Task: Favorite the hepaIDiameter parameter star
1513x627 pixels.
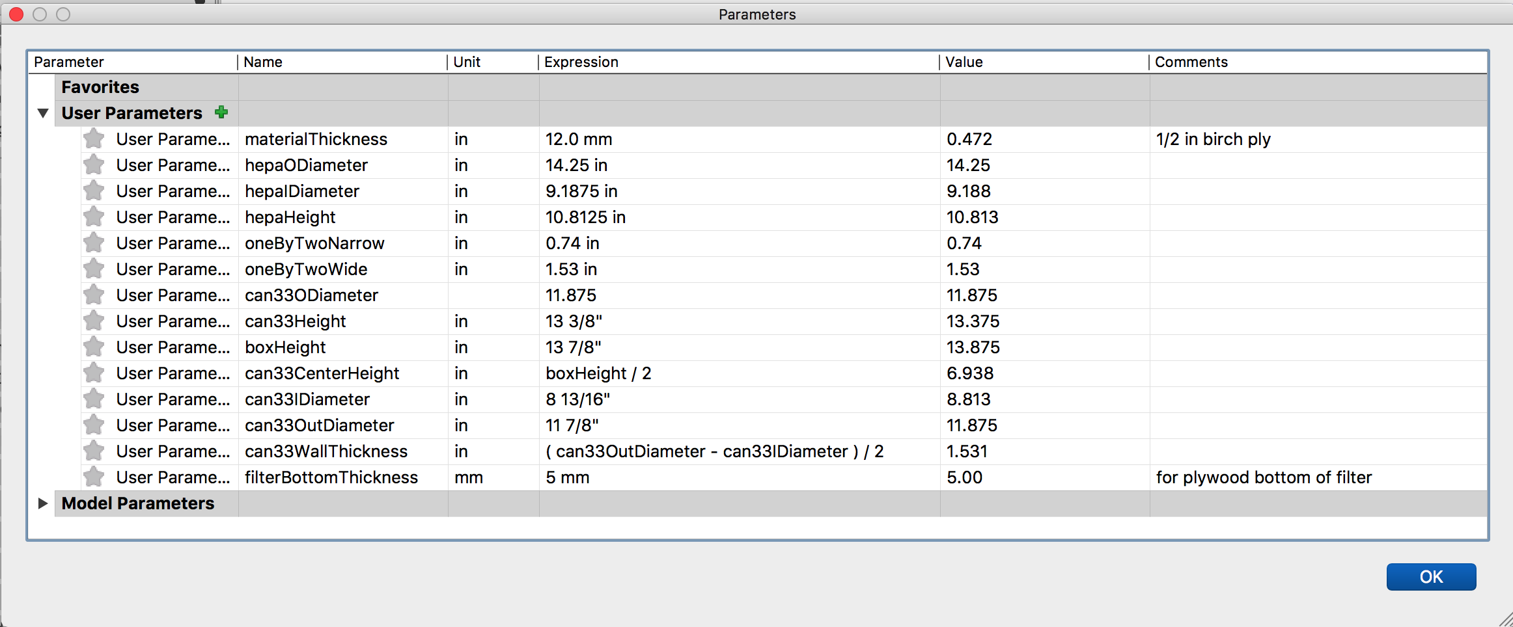Action: coord(94,191)
